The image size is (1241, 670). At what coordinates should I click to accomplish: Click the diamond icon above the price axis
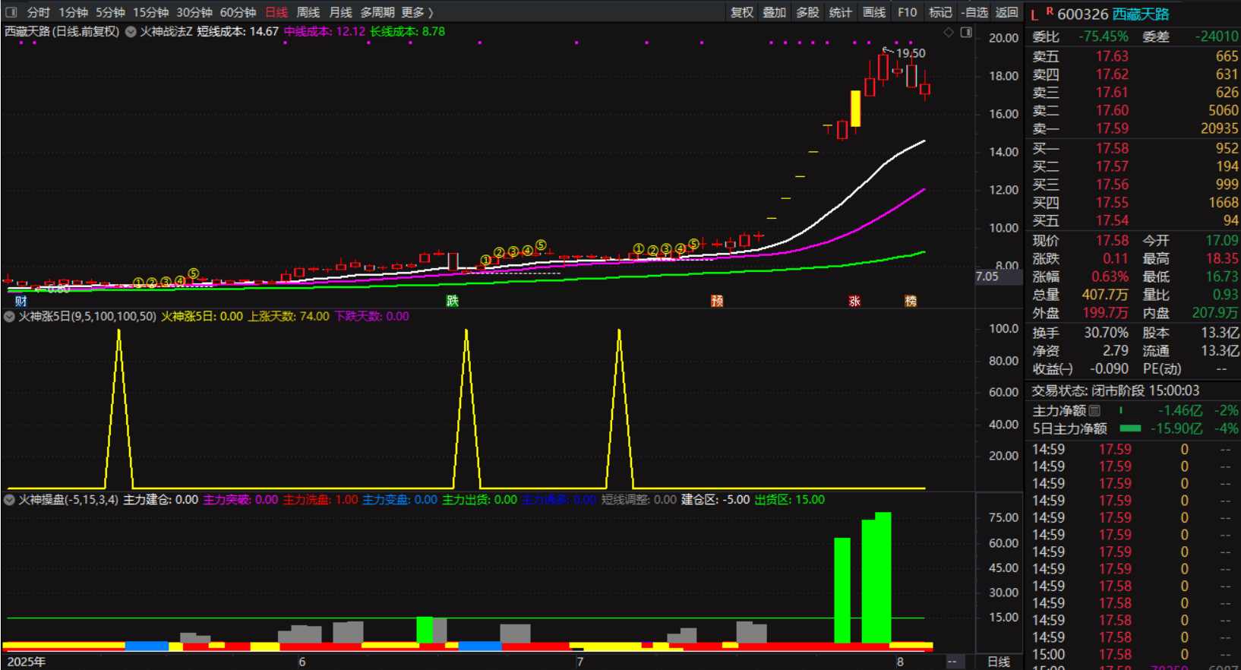coord(949,32)
